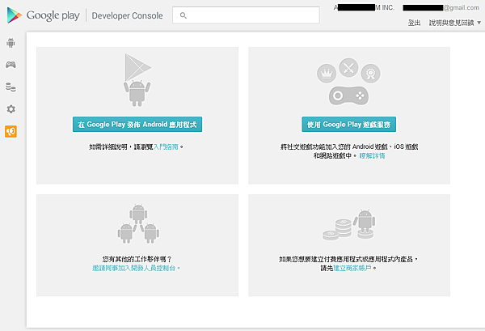
Task: Open the 瞭解詳情 link
Action: tap(372, 155)
